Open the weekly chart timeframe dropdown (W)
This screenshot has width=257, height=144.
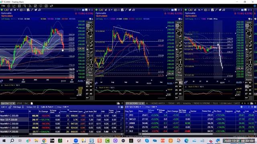16,10
